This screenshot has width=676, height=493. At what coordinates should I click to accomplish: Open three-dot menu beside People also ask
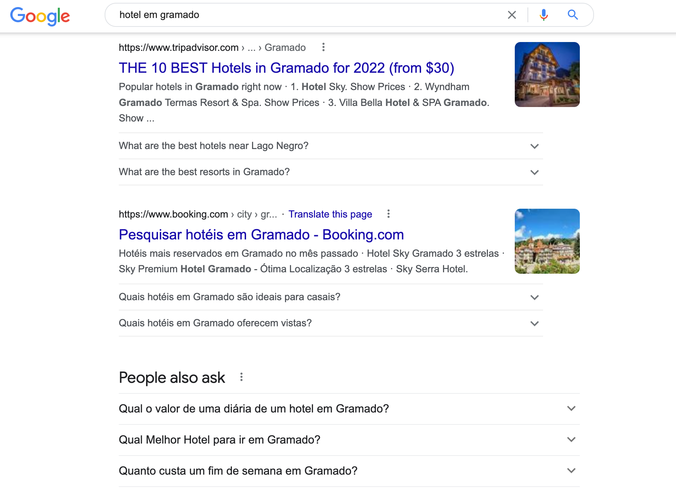(241, 377)
